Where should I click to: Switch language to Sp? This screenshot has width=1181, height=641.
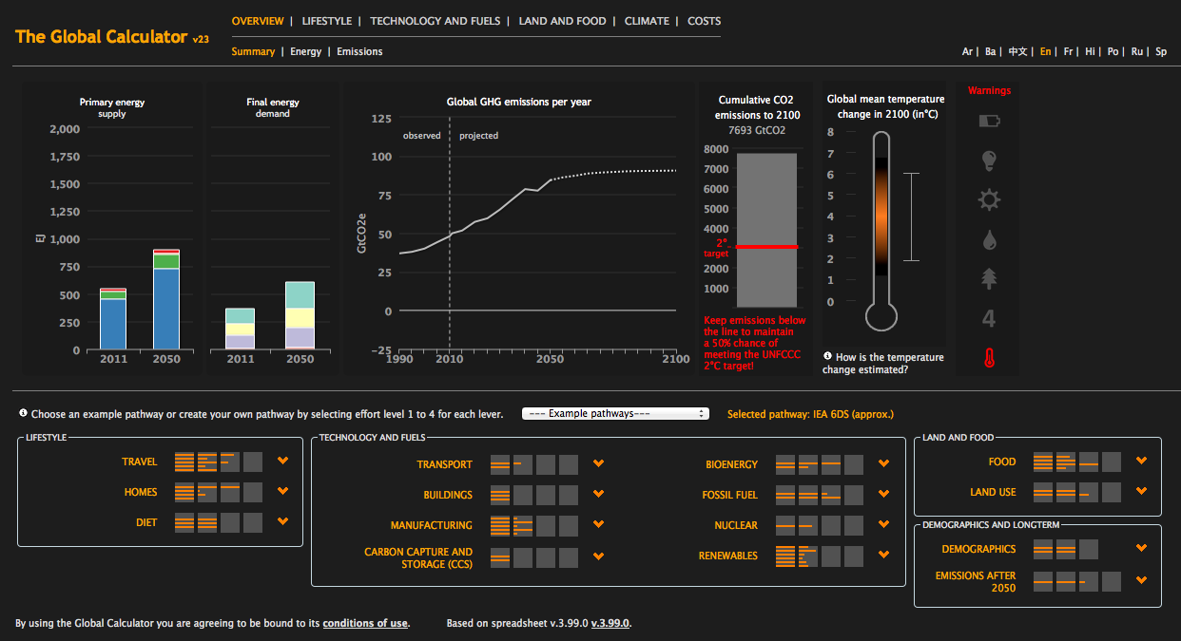point(1161,52)
